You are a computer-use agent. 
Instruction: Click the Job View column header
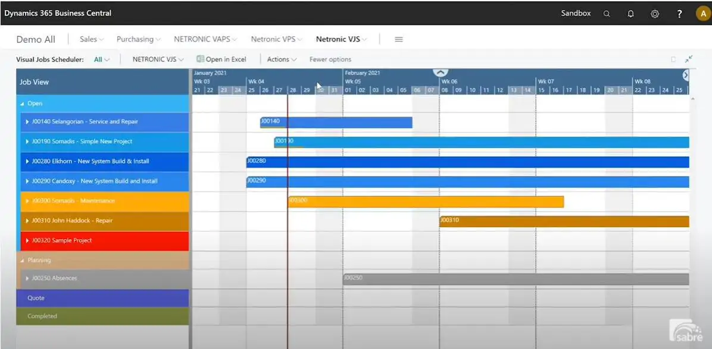pos(102,82)
